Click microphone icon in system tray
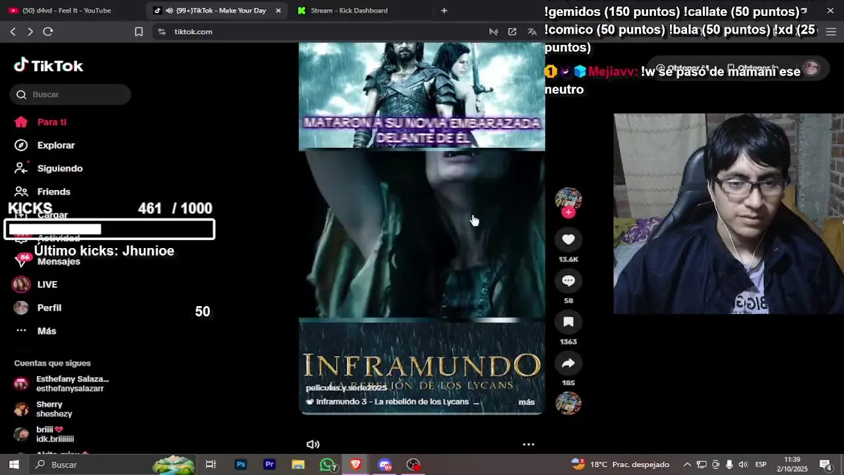 tap(729, 464)
